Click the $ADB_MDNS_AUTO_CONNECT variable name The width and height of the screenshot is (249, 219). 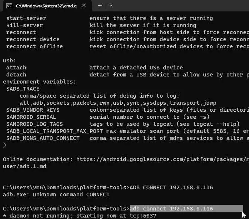(43, 138)
